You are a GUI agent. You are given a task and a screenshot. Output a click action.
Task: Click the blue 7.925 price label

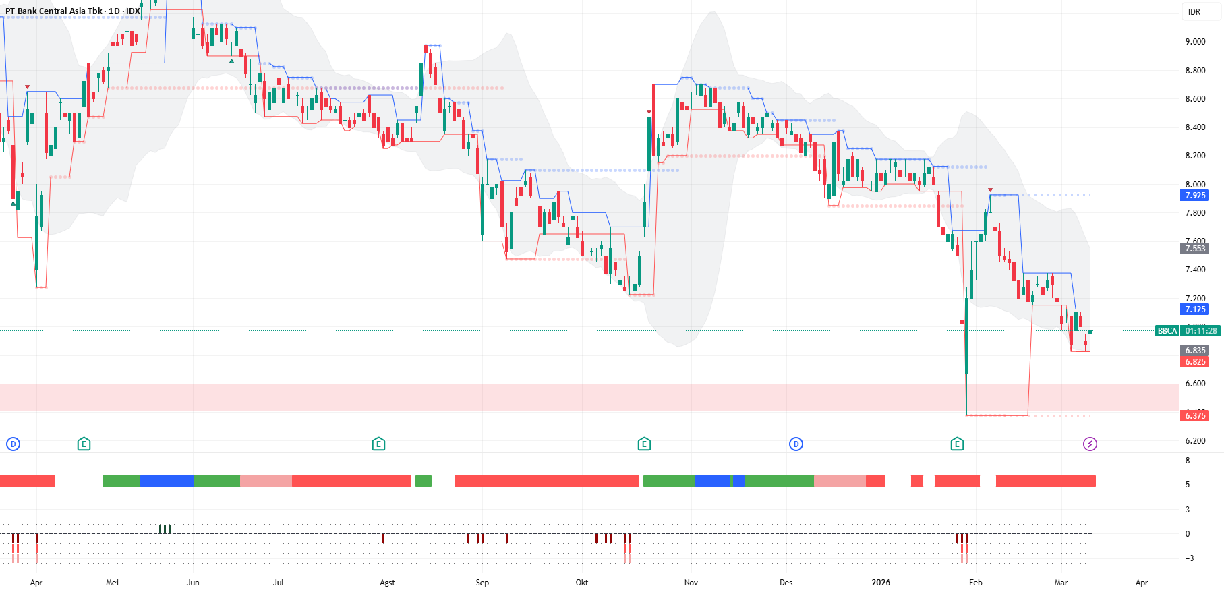point(1195,196)
